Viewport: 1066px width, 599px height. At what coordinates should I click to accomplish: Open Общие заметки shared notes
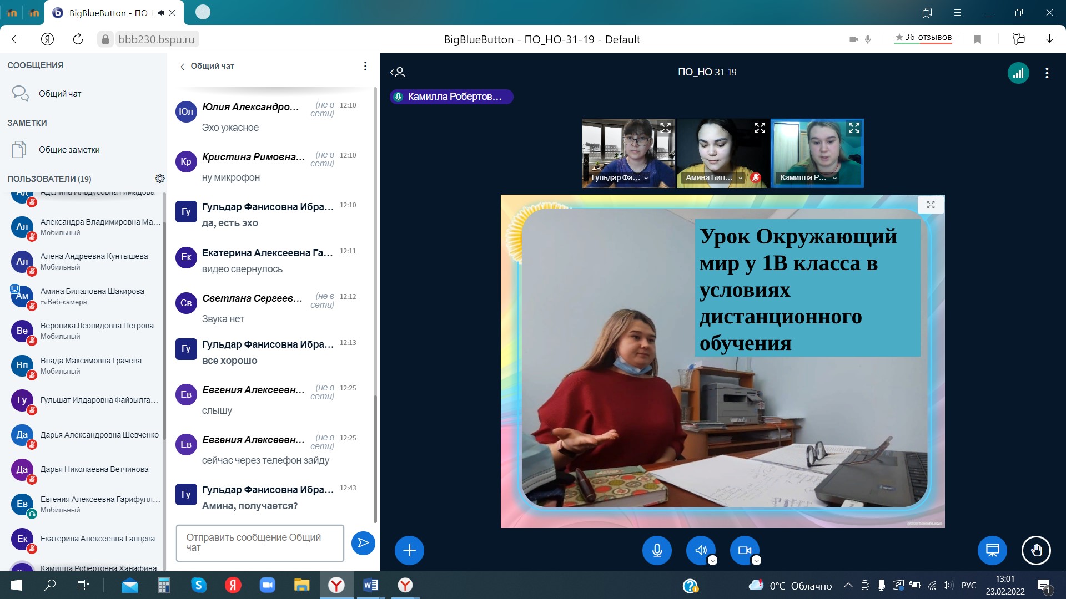point(69,150)
